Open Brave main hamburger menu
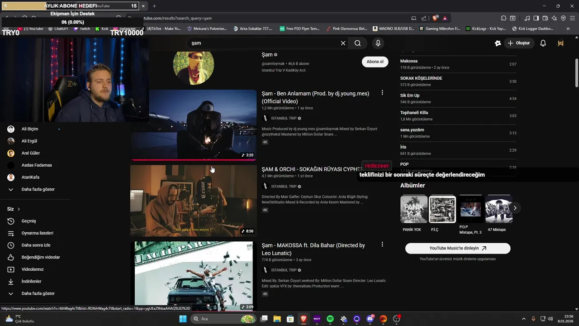 click(572, 18)
